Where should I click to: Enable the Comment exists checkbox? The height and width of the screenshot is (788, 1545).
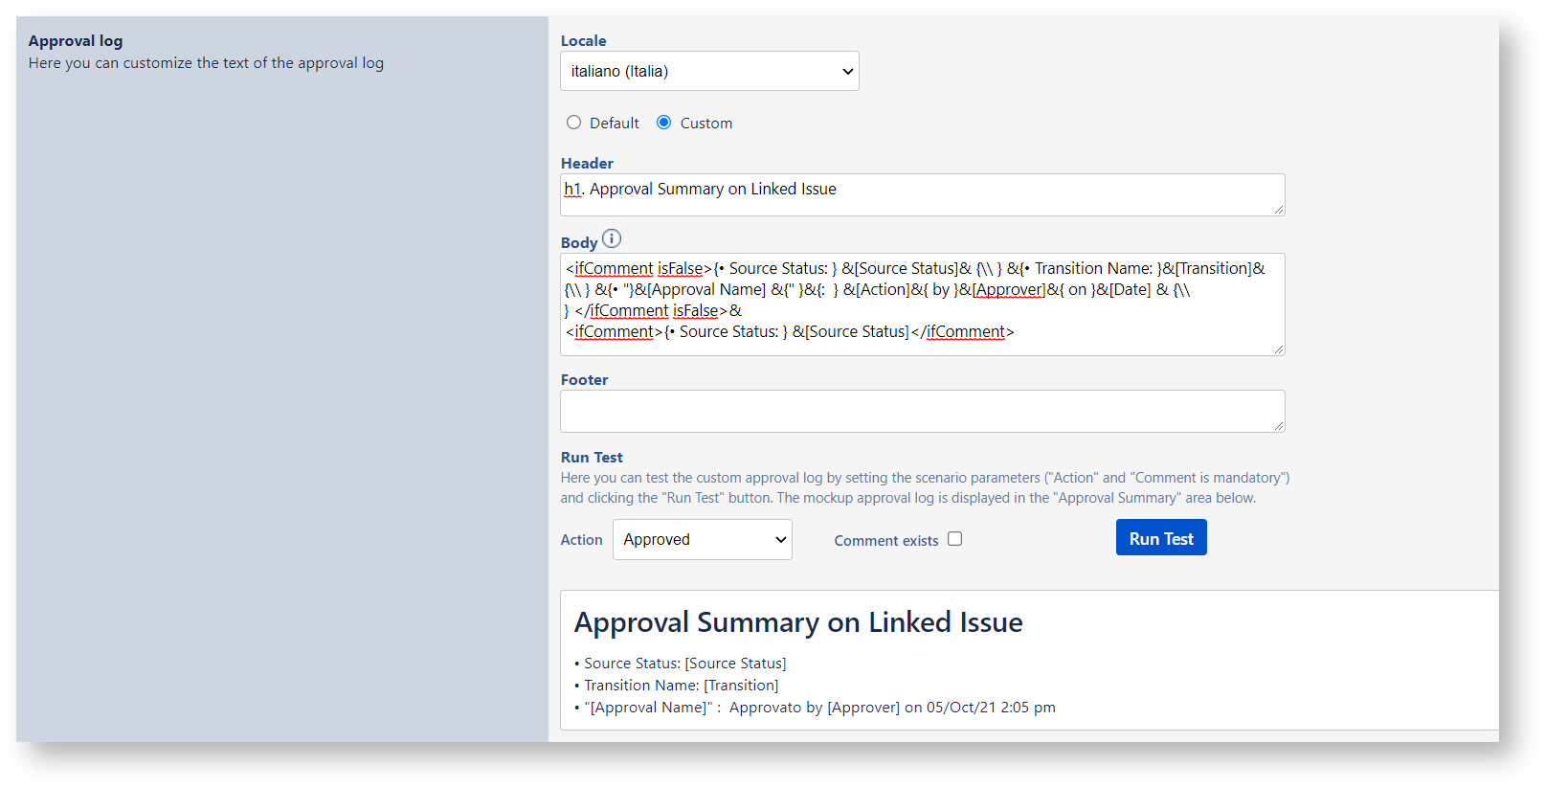click(x=954, y=539)
